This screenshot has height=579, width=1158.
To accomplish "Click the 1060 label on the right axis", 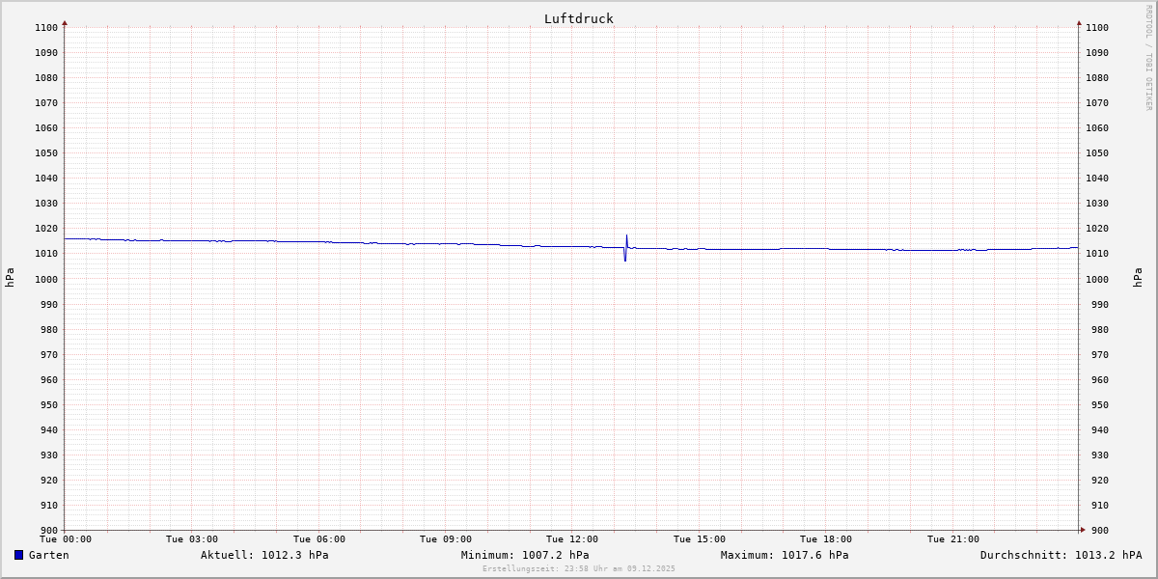I will coord(1097,128).
